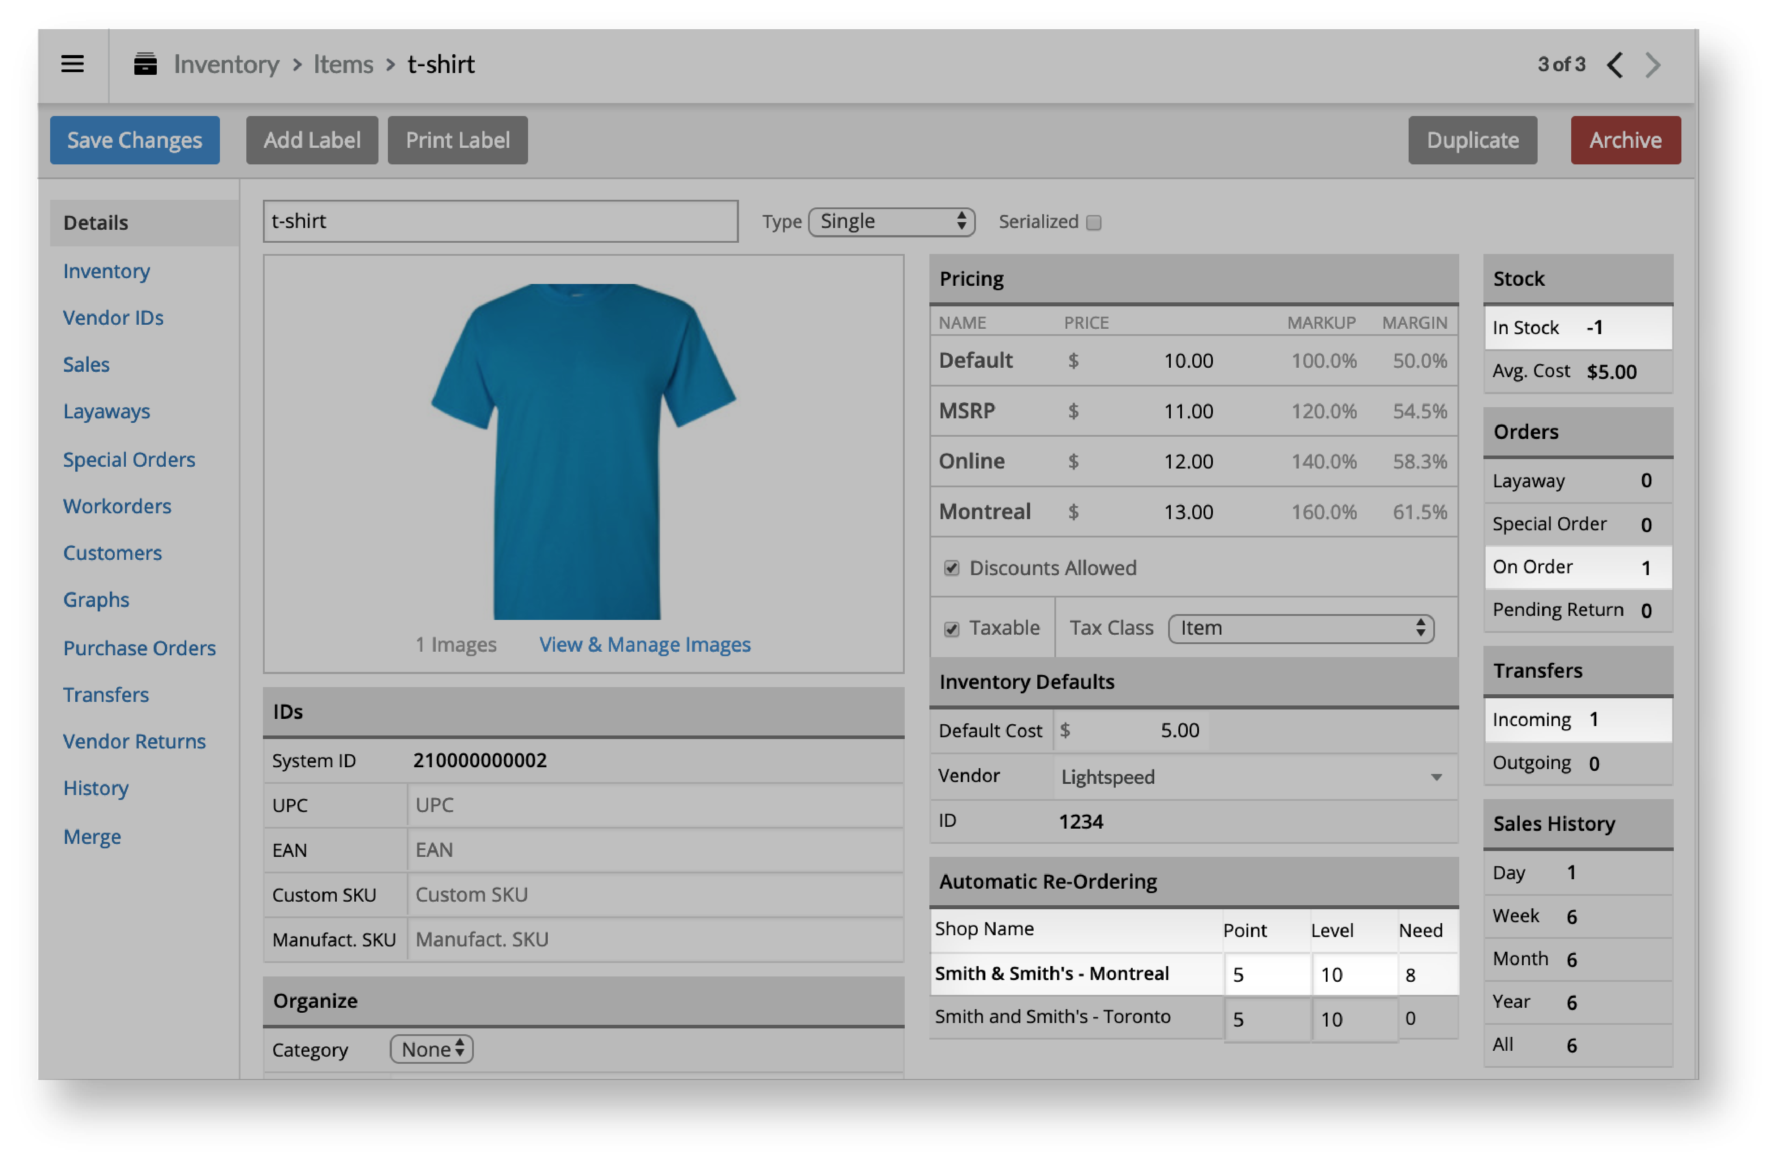Click the Default Cost field 5.00

pyautogui.click(x=1131, y=731)
